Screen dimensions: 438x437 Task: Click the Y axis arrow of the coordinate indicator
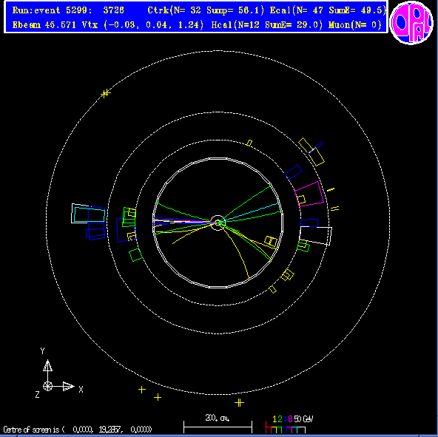coord(47,366)
